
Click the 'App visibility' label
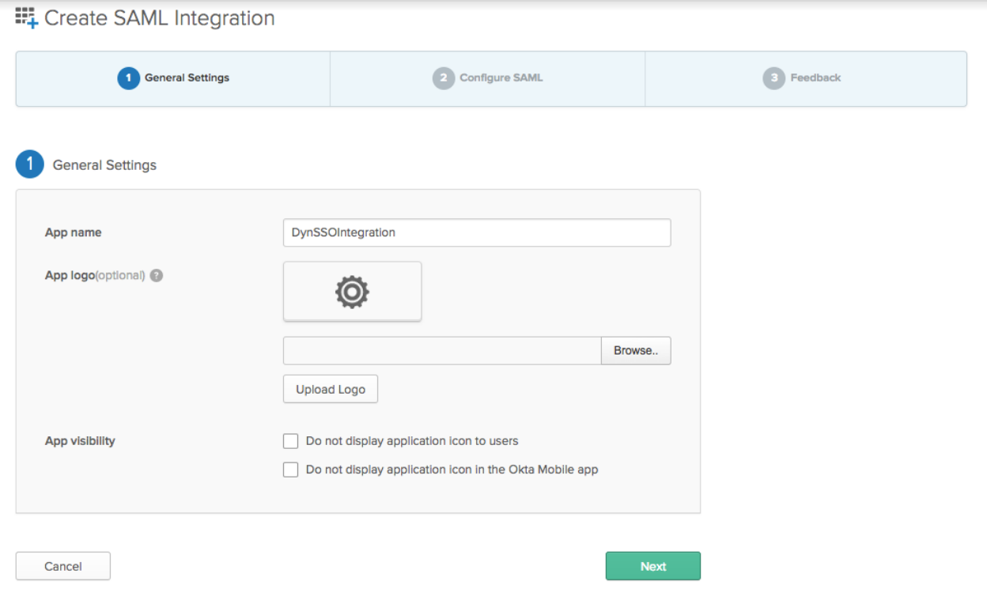coord(80,441)
